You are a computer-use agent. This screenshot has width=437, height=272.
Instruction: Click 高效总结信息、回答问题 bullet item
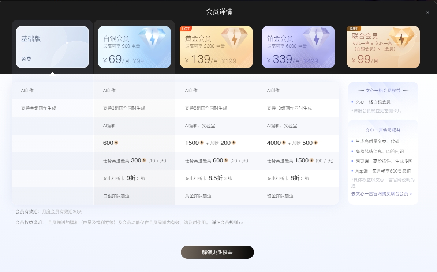point(380,151)
